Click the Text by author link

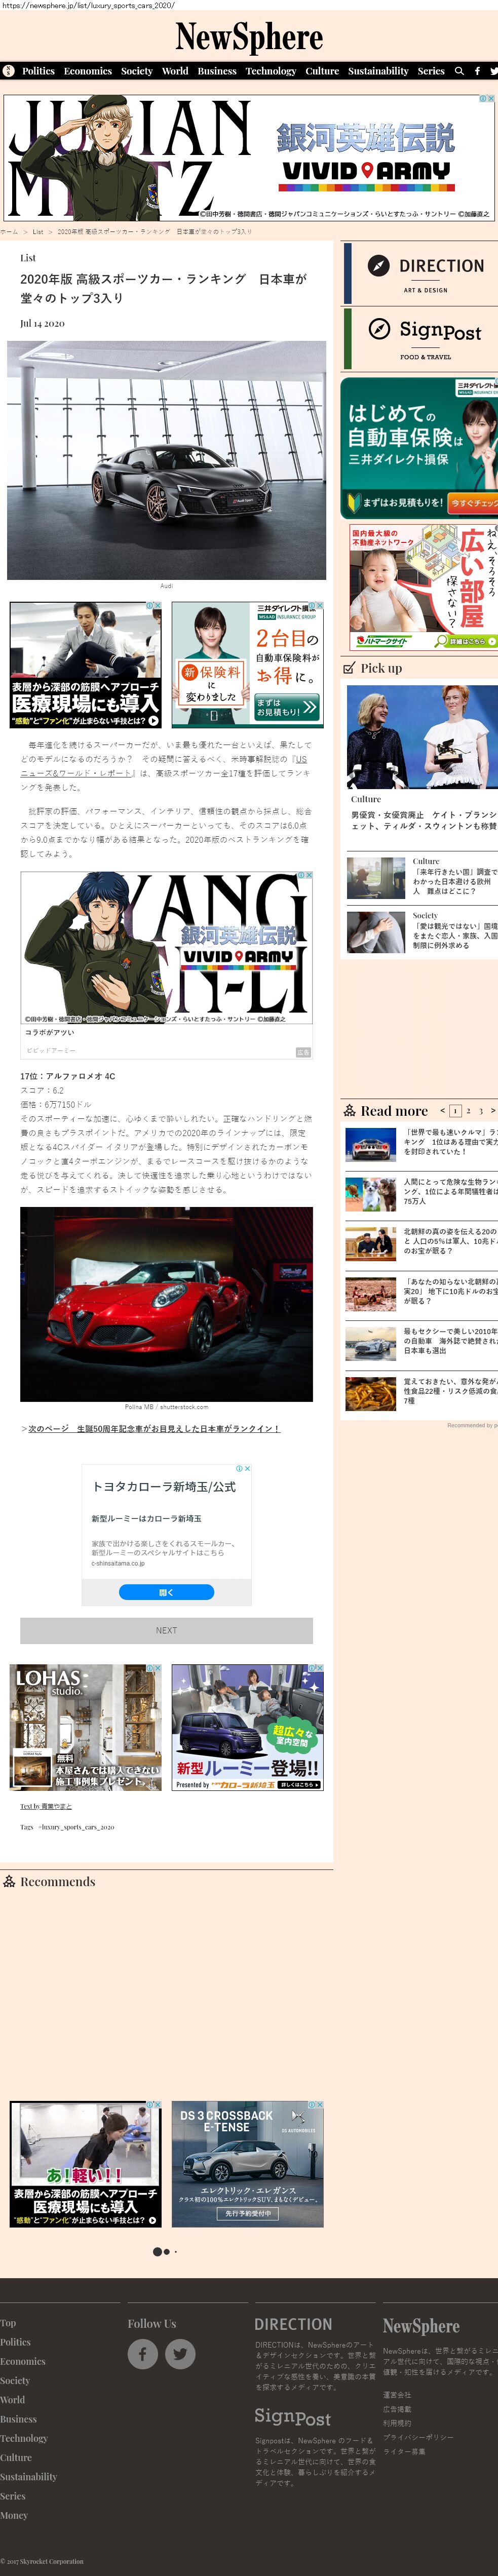[46, 1806]
